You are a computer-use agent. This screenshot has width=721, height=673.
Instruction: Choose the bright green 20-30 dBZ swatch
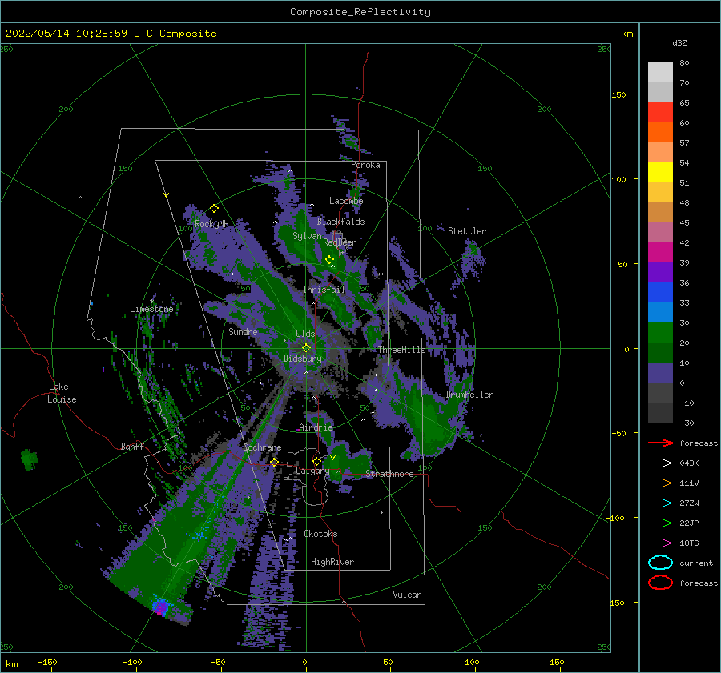(x=660, y=333)
